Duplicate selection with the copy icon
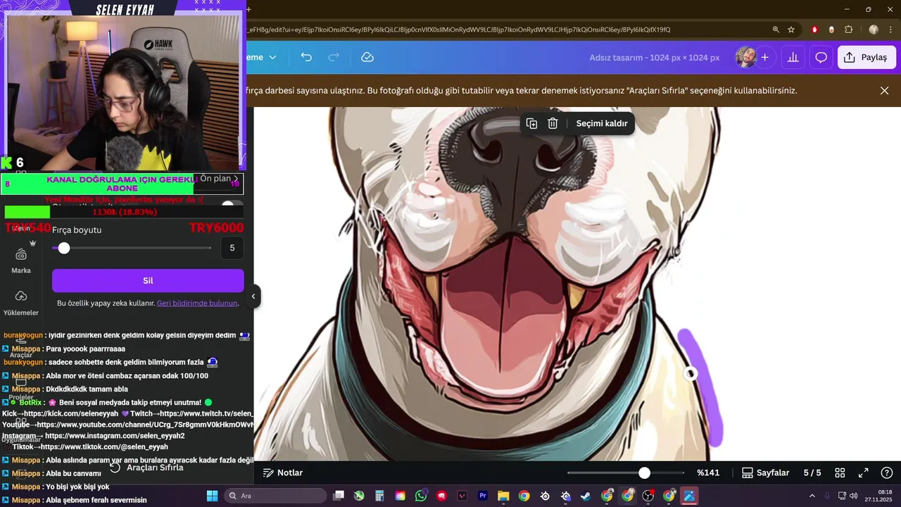 (532, 123)
